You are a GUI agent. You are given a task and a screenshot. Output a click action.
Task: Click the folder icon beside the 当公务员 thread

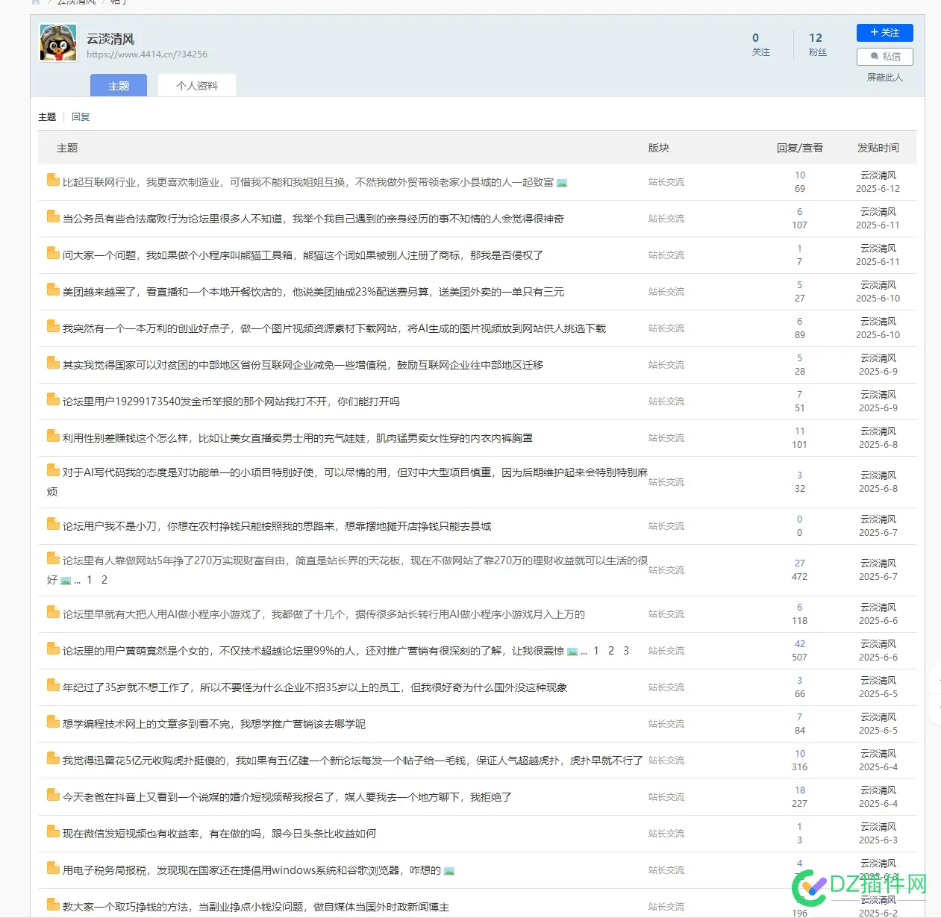[53, 216]
